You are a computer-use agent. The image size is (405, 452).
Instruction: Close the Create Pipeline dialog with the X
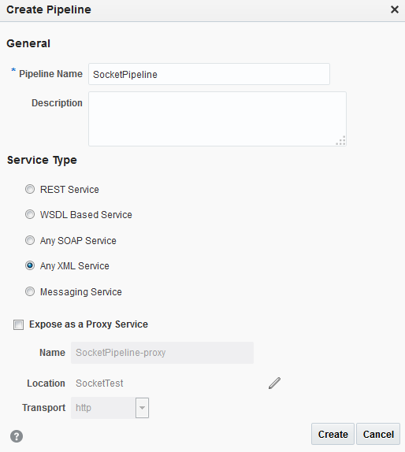tap(394, 9)
